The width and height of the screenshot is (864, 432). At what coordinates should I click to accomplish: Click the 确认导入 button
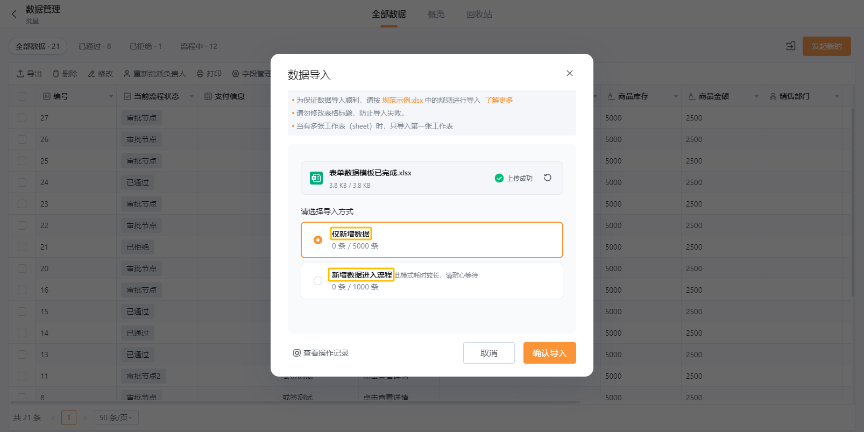(550, 353)
